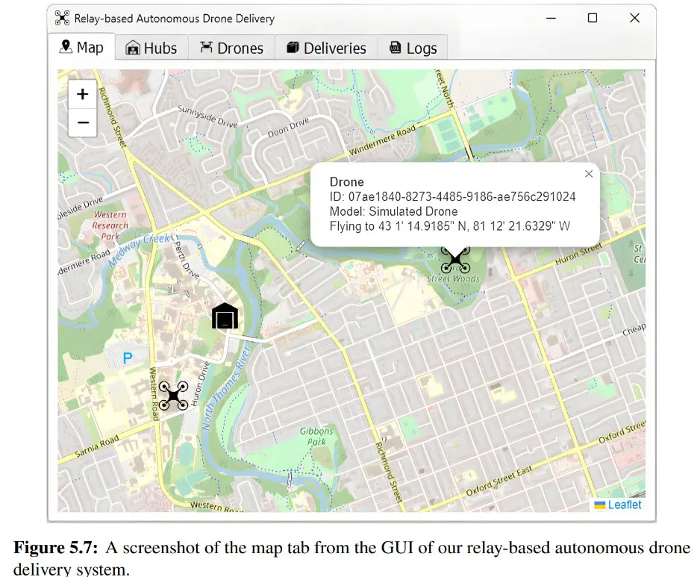Screen dimensions: 697x577
Task: Open the Logs tab
Action: pos(413,48)
